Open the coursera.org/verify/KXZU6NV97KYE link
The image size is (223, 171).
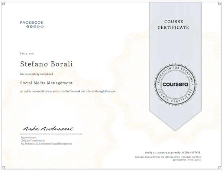coord(178,152)
